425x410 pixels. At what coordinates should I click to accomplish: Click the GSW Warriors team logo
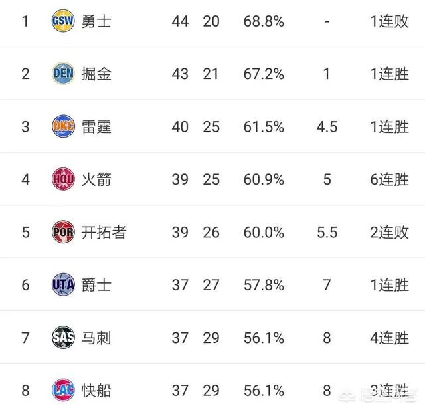point(63,21)
